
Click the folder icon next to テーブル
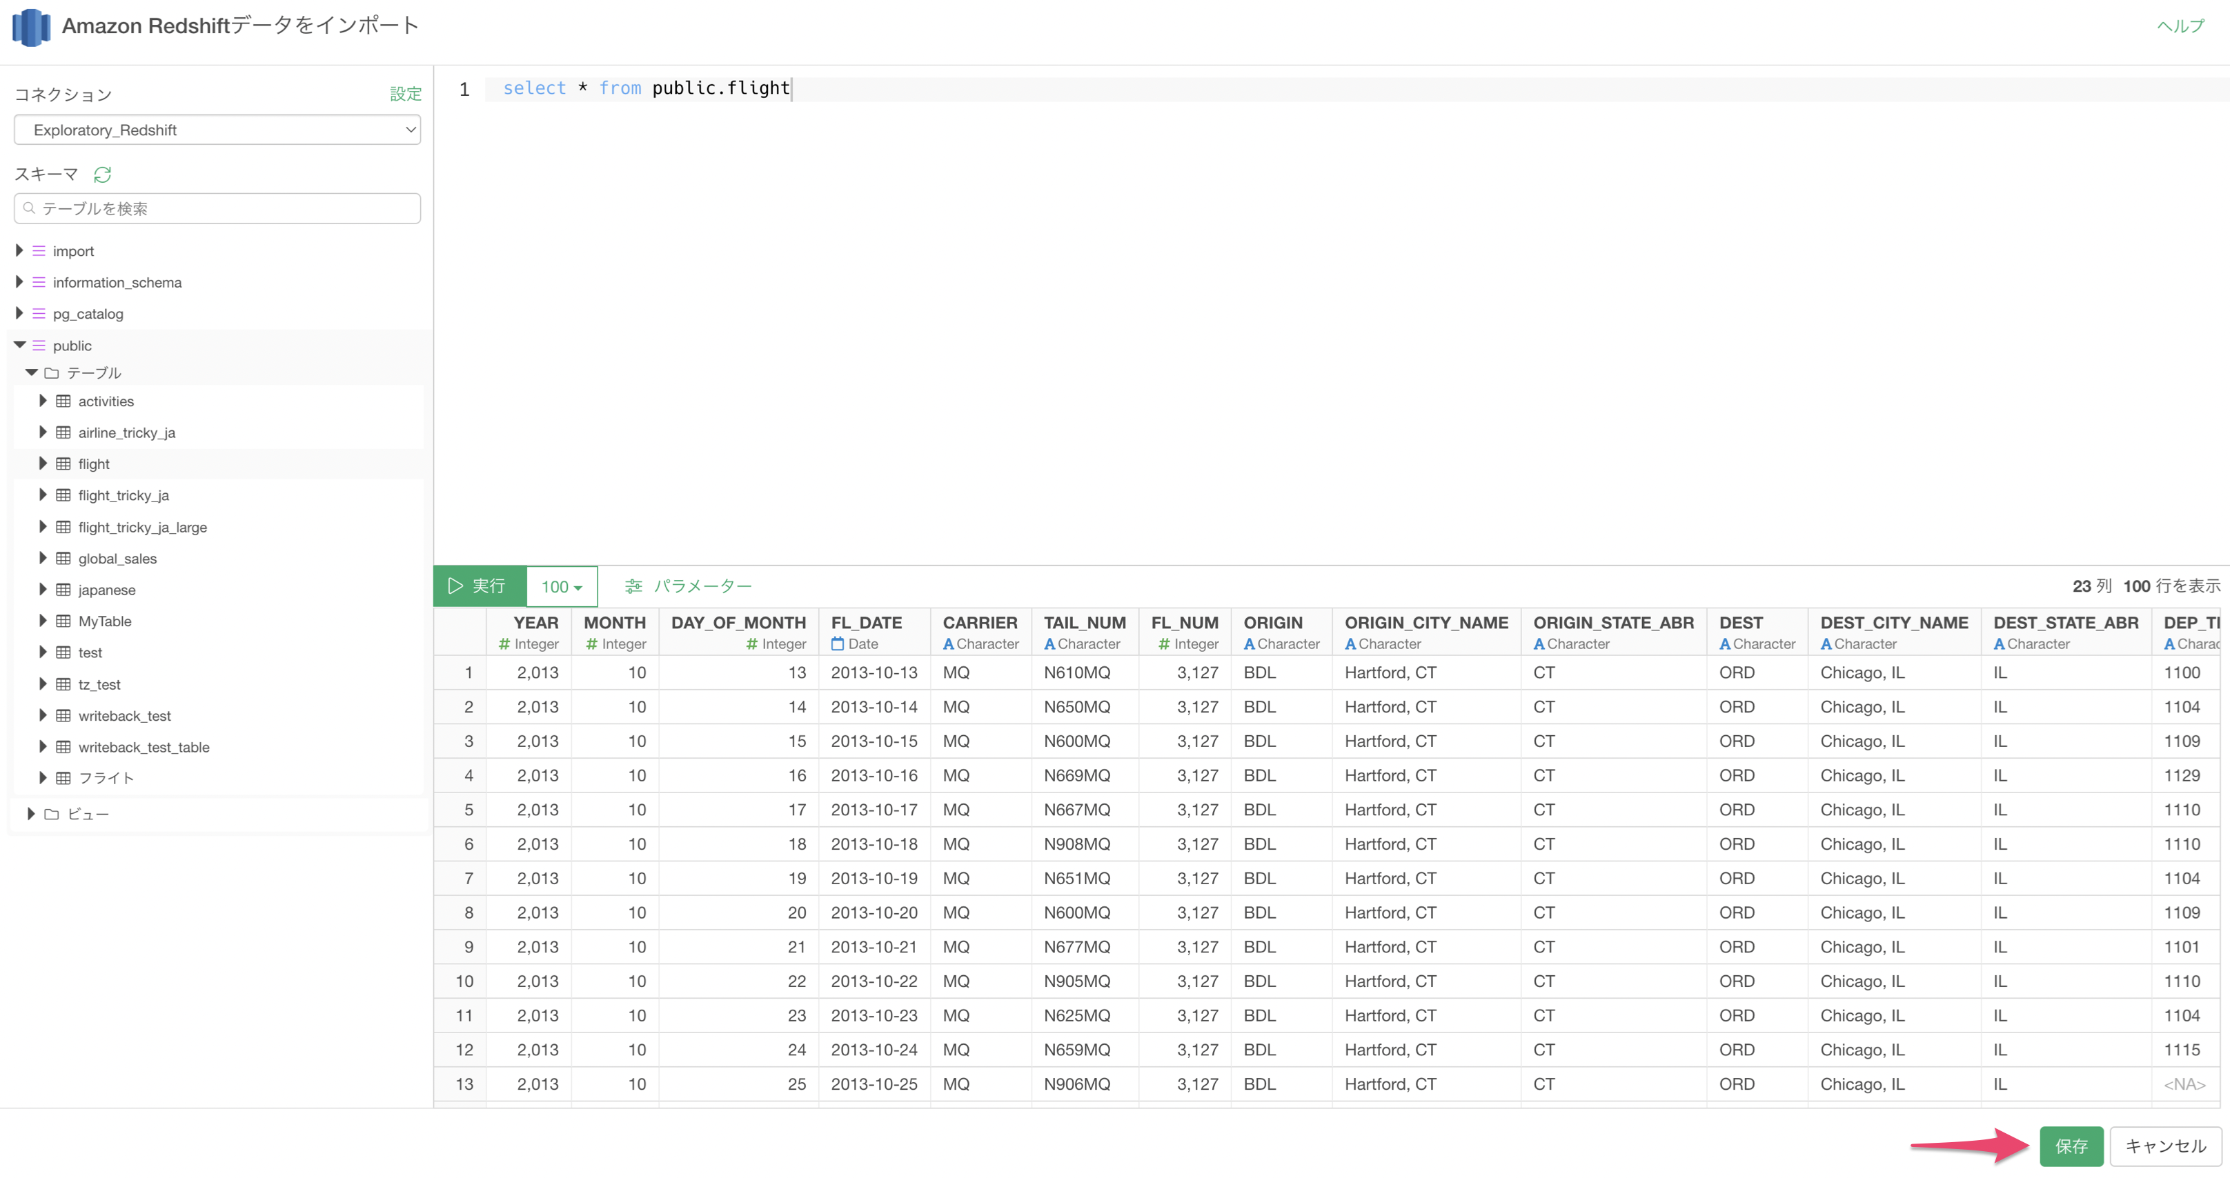(52, 373)
